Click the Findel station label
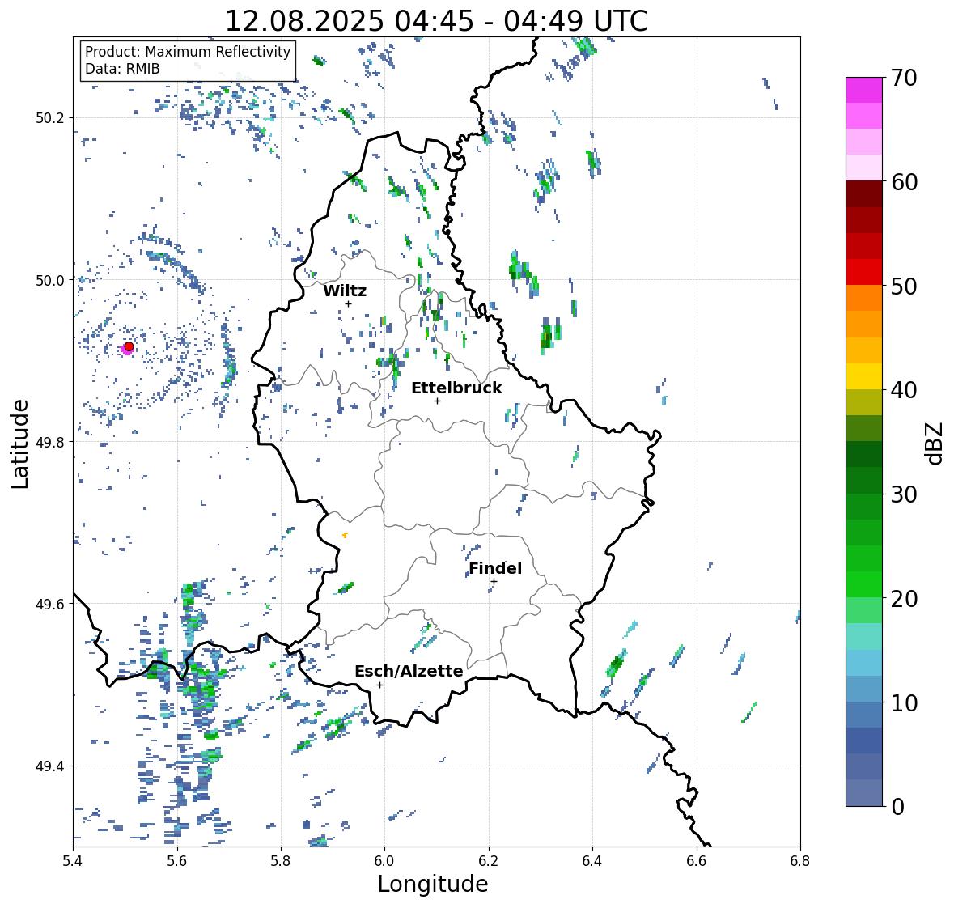The height and width of the screenshot is (904, 954). (495, 568)
